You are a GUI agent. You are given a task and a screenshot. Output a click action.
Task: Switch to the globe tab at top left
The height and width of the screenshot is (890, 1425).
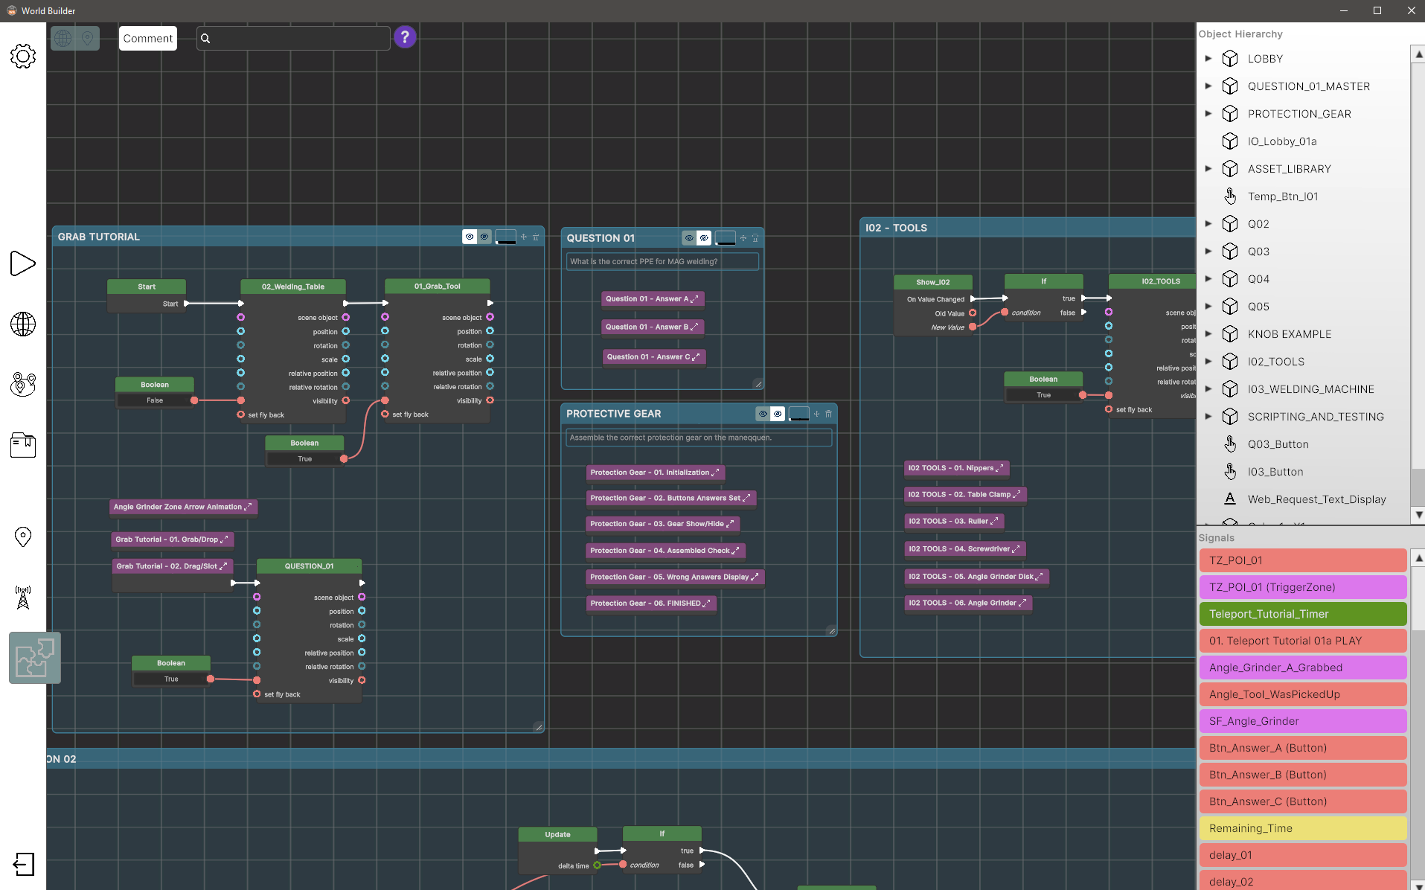[63, 37]
